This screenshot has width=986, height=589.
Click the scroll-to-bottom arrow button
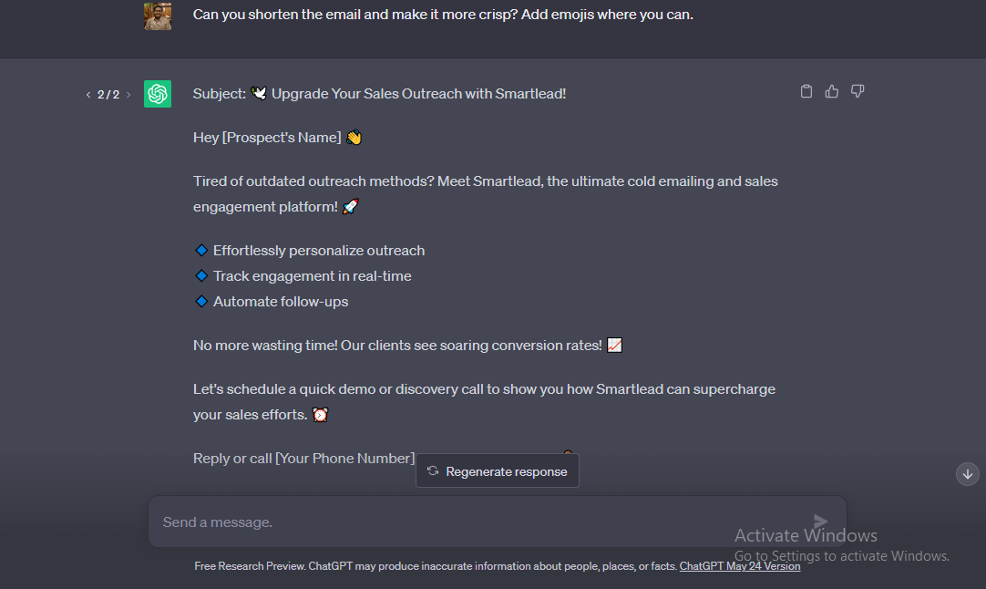(967, 474)
